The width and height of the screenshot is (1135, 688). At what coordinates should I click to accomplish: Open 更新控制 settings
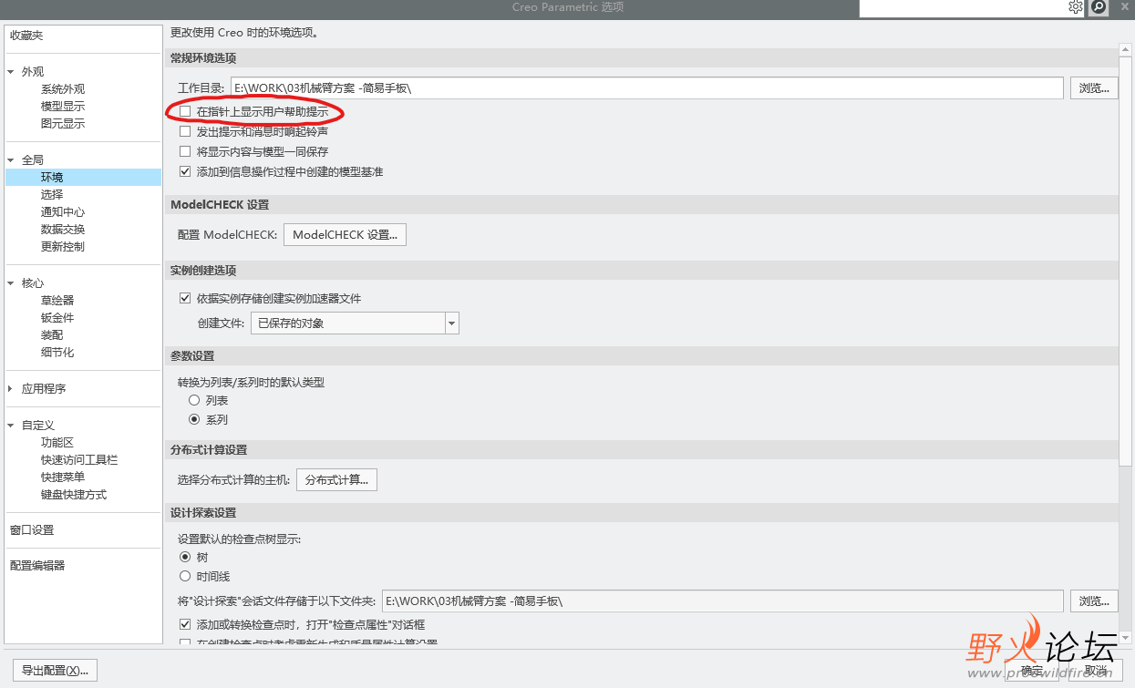point(63,247)
